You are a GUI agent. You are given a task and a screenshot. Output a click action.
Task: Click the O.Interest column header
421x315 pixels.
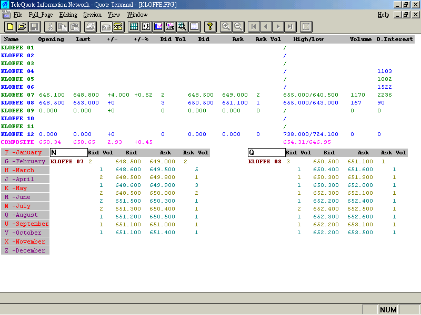click(395, 39)
